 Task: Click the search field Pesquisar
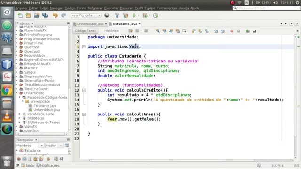pyautogui.click(x=267, y=8)
